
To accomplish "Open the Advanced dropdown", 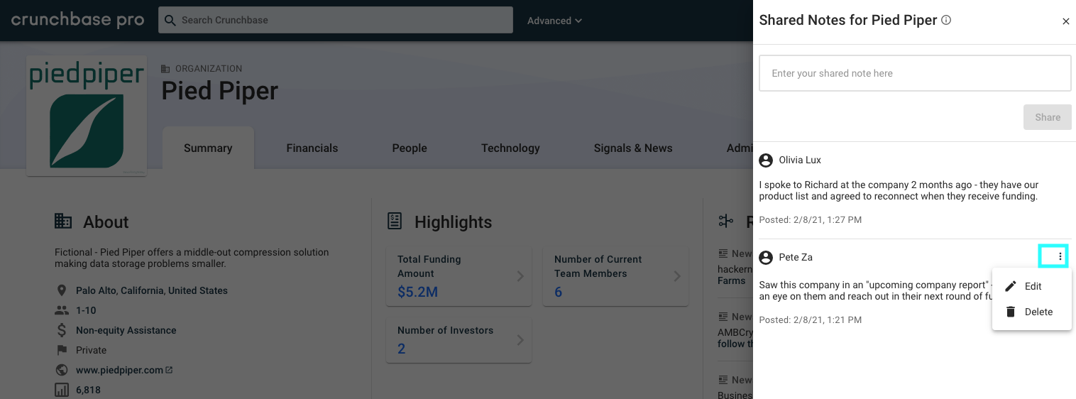I will tap(554, 21).
